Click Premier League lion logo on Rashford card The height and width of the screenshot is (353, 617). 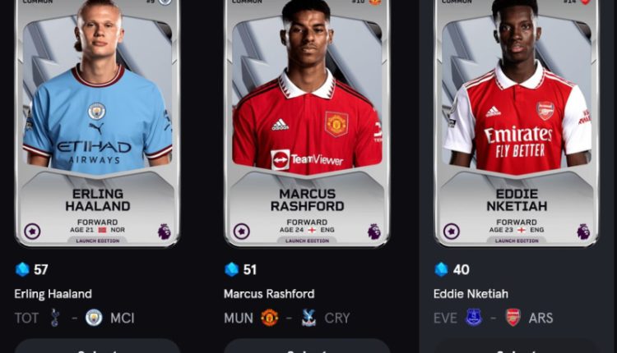point(373,232)
